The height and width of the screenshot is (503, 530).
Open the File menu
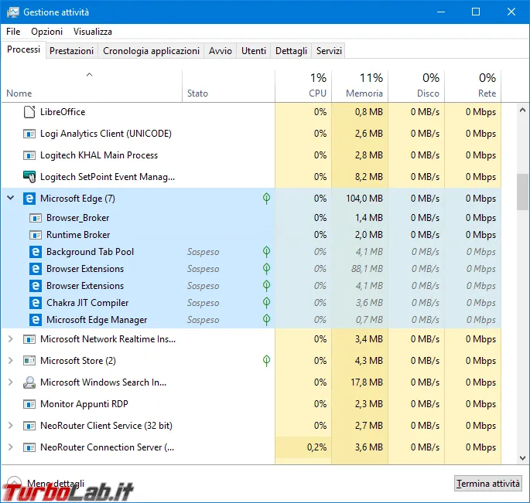click(x=13, y=32)
